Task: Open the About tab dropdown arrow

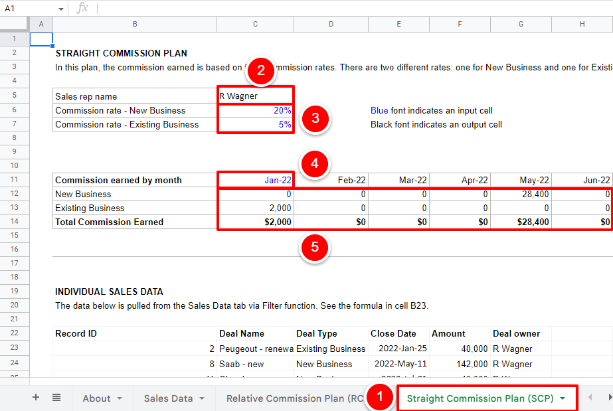Action: click(120, 398)
